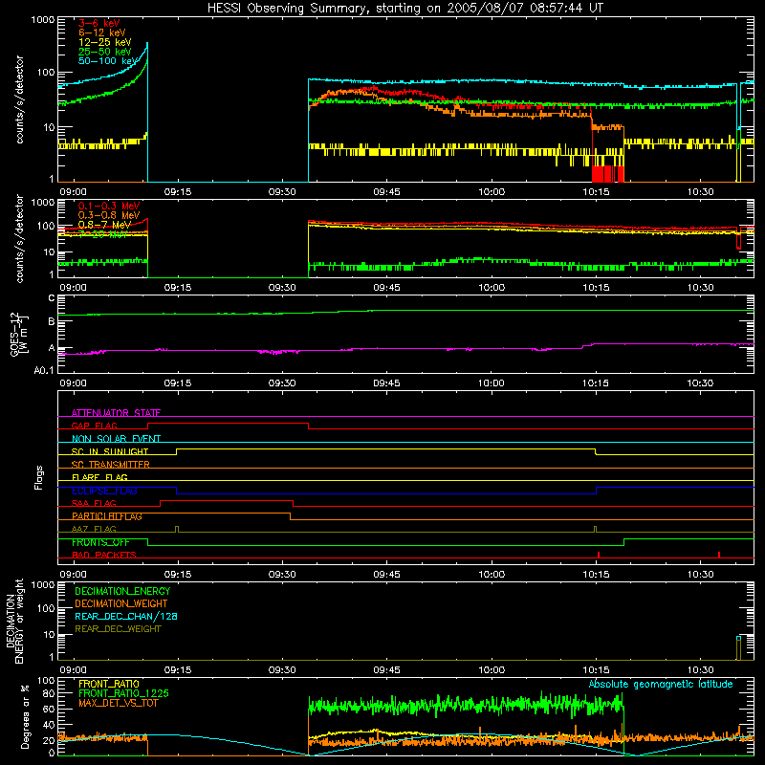Viewport: 765px width, 765px height.
Task: Select the 50-100 keV legend label
Action: coord(108,61)
